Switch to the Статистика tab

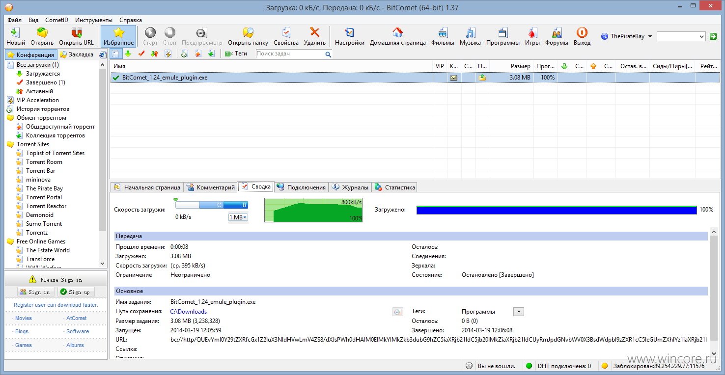tap(395, 187)
